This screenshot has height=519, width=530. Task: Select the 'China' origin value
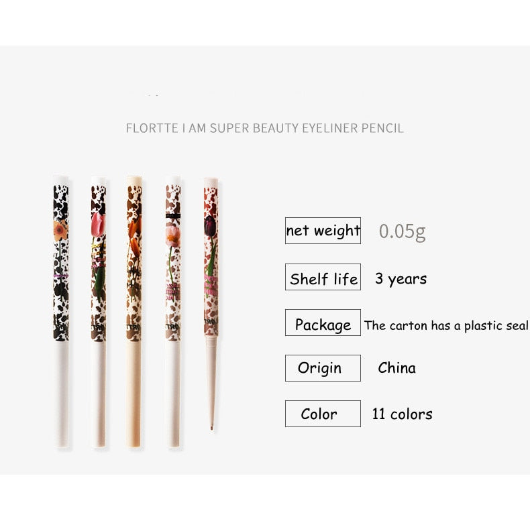(396, 368)
